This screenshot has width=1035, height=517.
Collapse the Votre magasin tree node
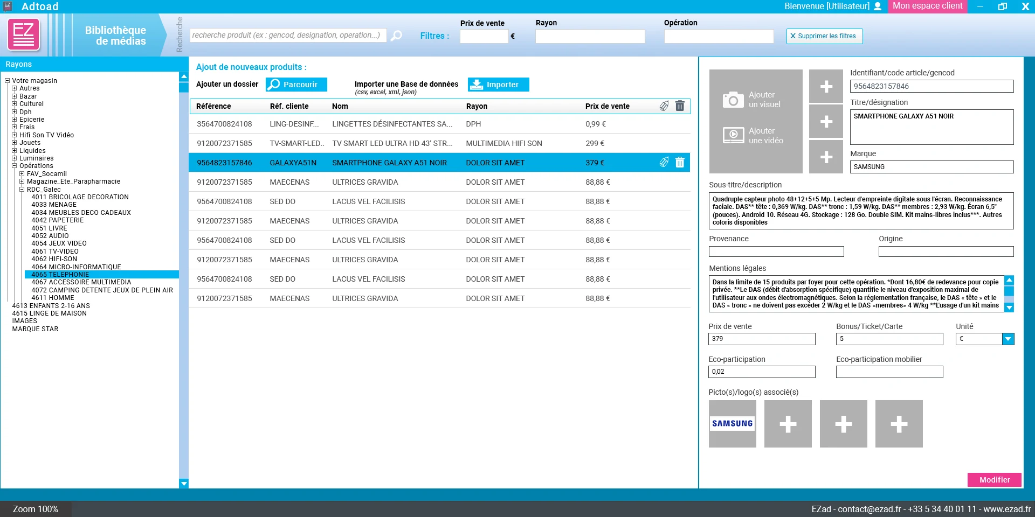coord(8,81)
